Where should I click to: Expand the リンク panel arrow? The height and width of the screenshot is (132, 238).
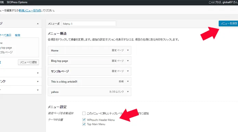(x=38, y=82)
